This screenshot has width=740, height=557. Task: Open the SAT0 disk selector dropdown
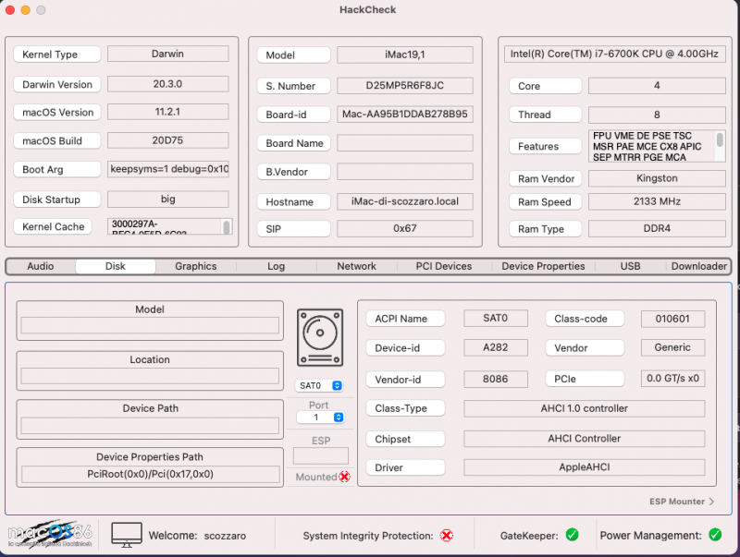coord(320,385)
